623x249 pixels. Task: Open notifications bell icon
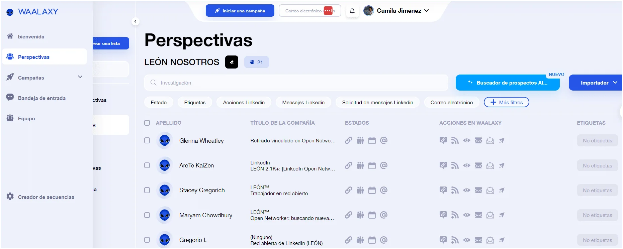(352, 11)
